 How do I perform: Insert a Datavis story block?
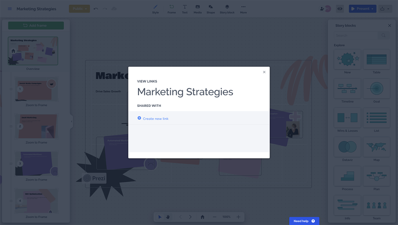point(347,147)
